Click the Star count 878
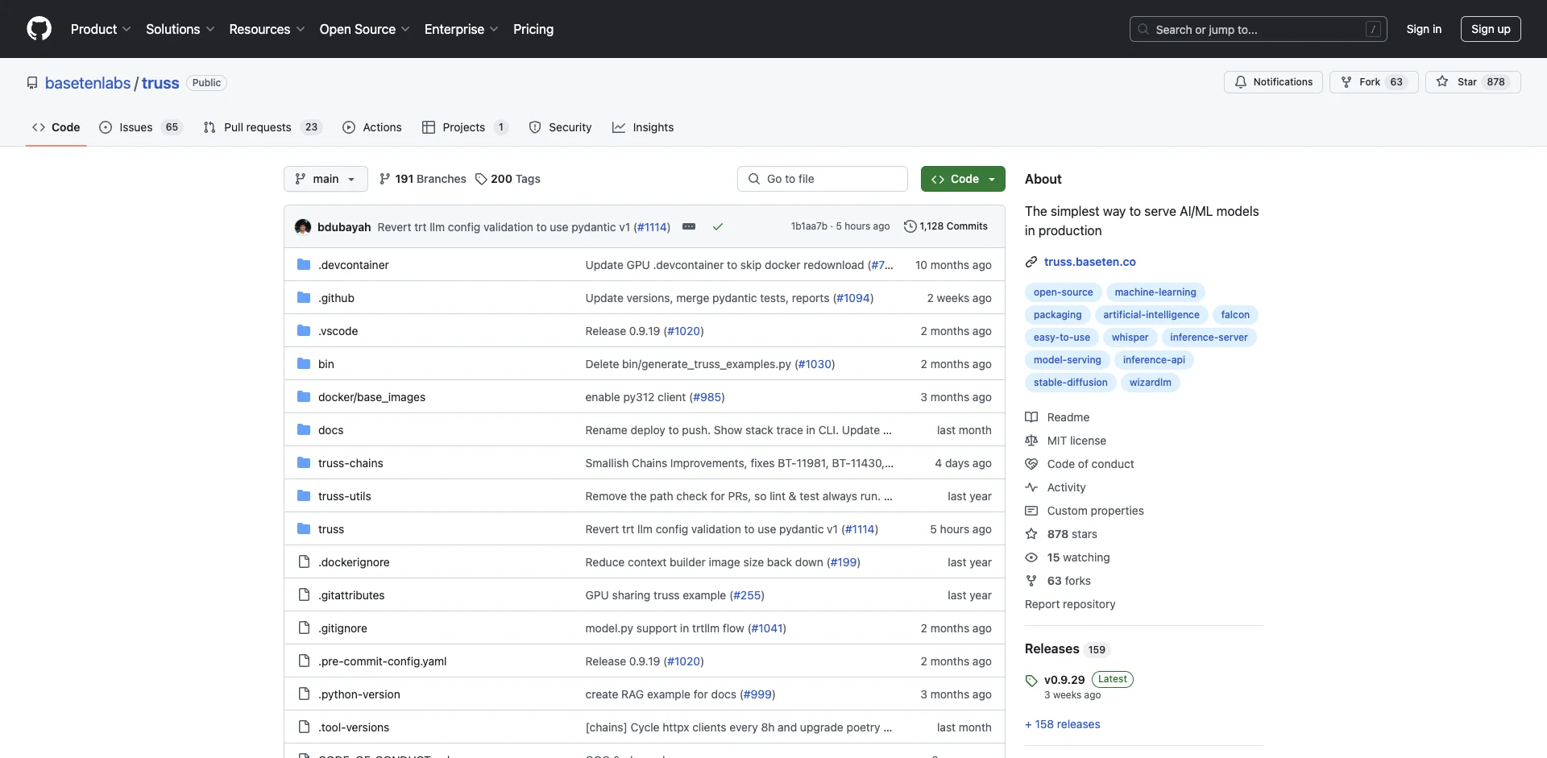The width and height of the screenshot is (1547, 758). [1495, 82]
